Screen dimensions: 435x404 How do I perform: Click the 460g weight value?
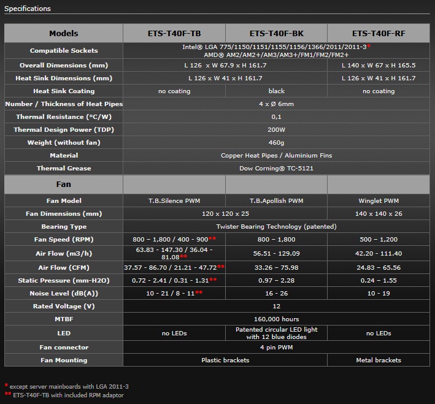pos(276,142)
